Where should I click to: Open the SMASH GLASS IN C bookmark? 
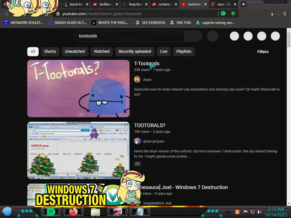(x=67, y=23)
